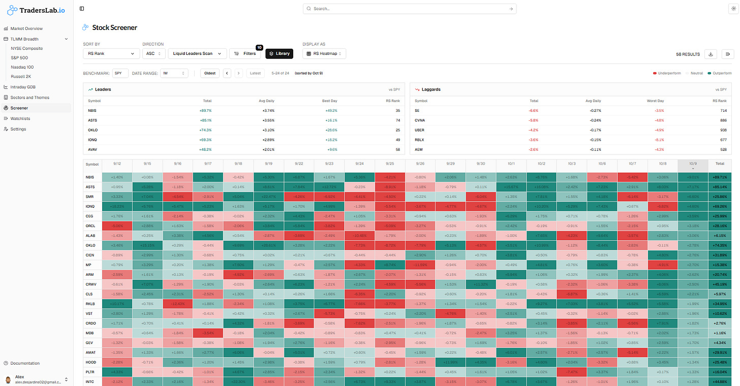
Task: Open Russell 2K breadth page
Action: pos(21,77)
